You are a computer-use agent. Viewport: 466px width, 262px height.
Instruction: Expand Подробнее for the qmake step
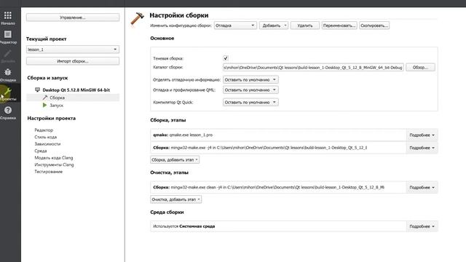(x=422, y=135)
